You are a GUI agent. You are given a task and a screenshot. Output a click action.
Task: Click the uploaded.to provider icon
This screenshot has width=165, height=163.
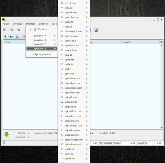(62, 102)
